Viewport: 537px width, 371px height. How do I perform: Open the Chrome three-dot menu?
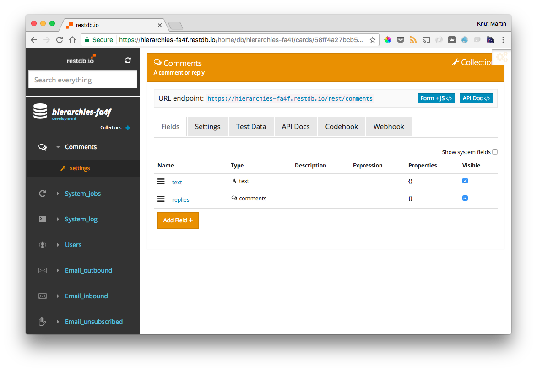click(503, 40)
